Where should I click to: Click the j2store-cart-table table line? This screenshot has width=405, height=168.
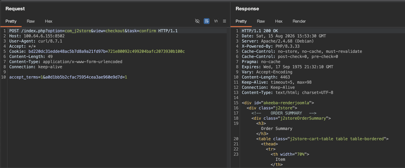[322, 139]
